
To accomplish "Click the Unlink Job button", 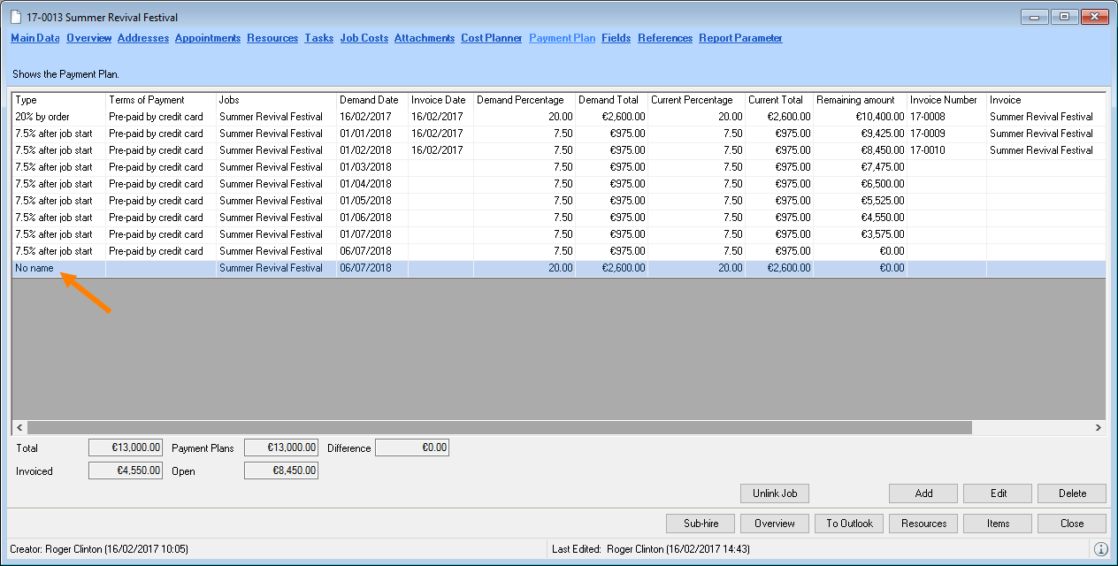I will [x=775, y=493].
